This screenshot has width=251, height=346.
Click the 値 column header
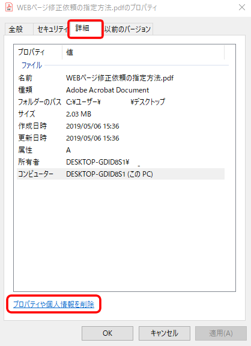(x=143, y=52)
